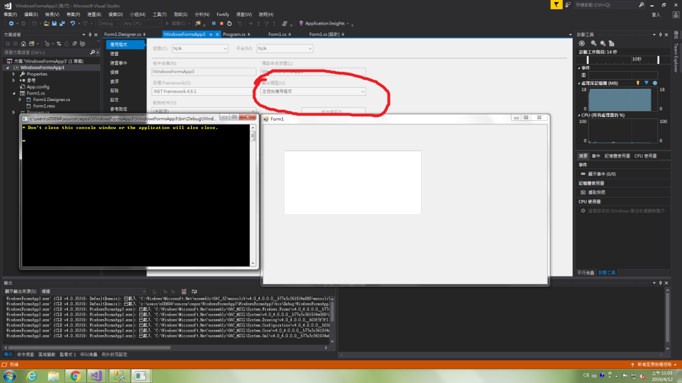Pin the Solution Explorer panel with pushpin icon
The height and width of the screenshot is (383, 682).
coord(90,35)
